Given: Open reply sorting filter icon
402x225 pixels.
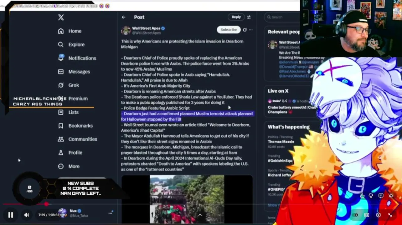Looking at the screenshot, I should point(249,17).
